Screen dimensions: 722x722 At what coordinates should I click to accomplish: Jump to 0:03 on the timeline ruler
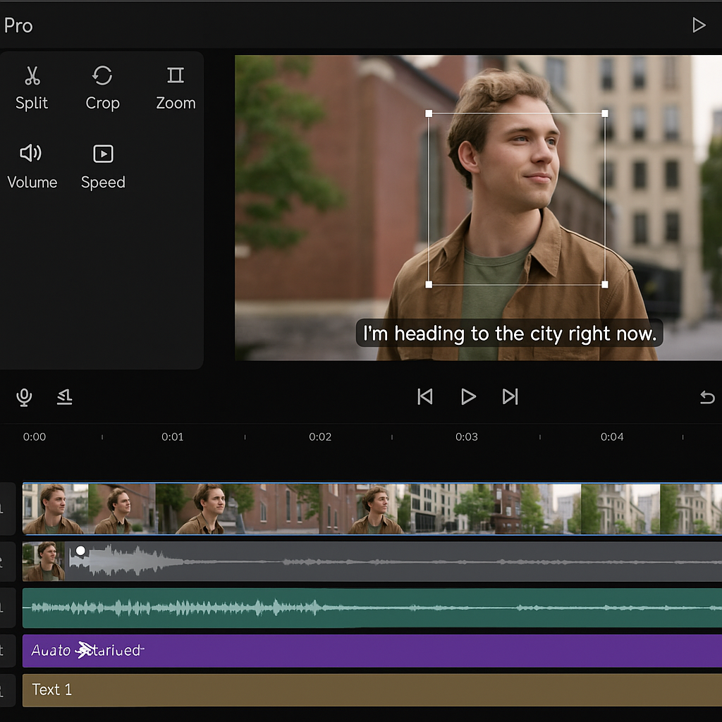pyautogui.click(x=467, y=436)
